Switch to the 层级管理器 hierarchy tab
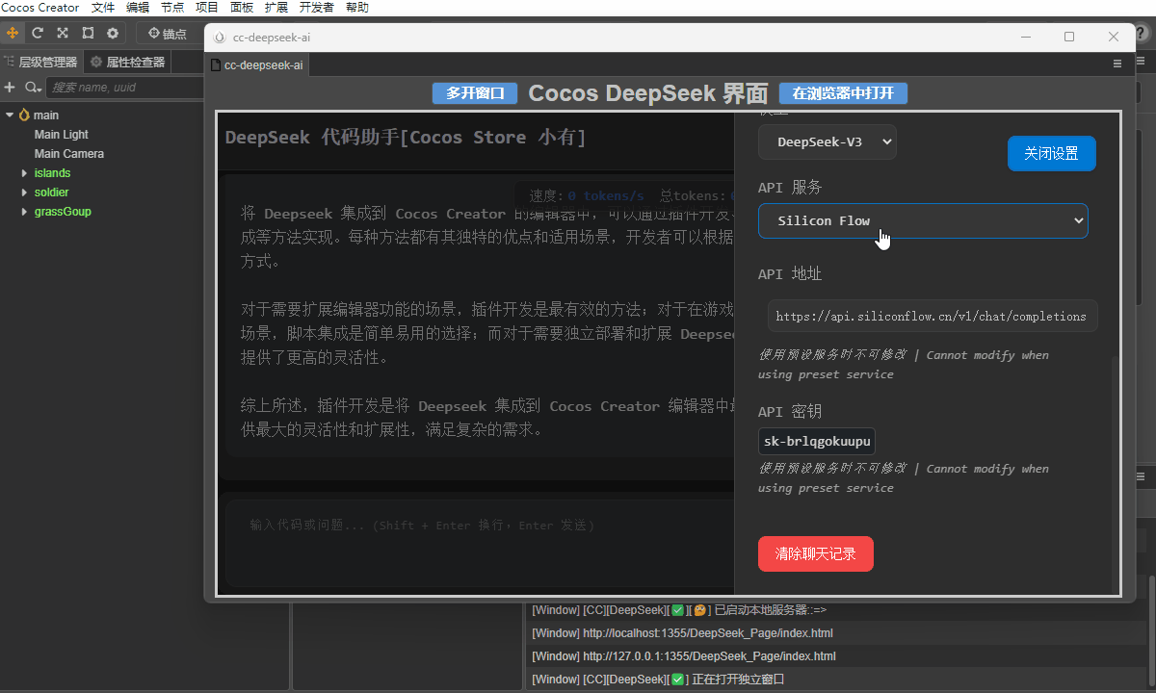This screenshot has height=693, width=1156. [41, 63]
